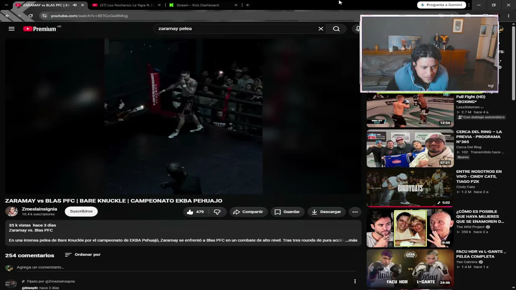
Task: Switch to Stream - Kick Dashboard tab
Action: coord(203,5)
